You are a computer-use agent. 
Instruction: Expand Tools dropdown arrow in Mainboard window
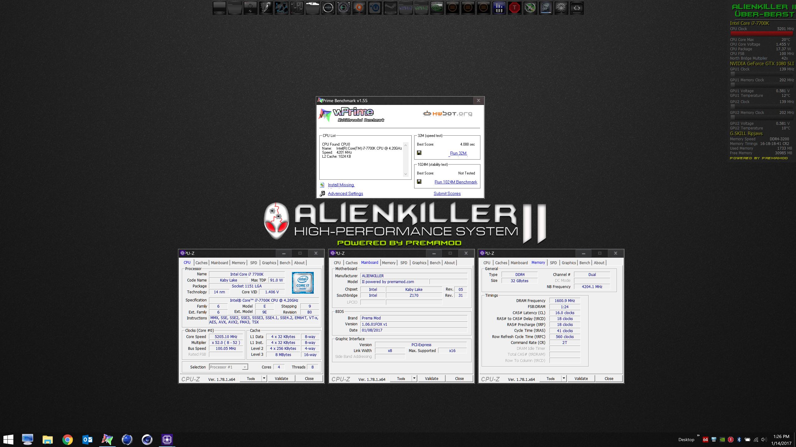414,378
